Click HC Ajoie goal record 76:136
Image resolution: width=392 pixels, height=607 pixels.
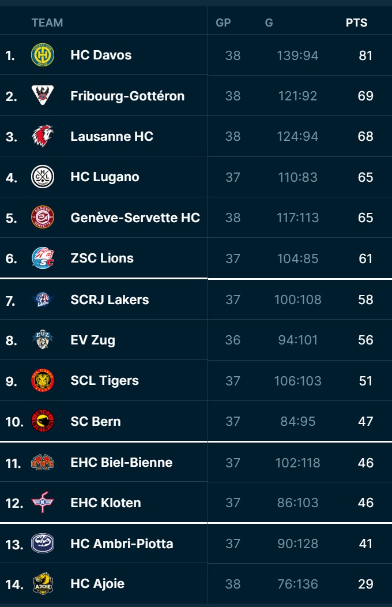coord(297,584)
